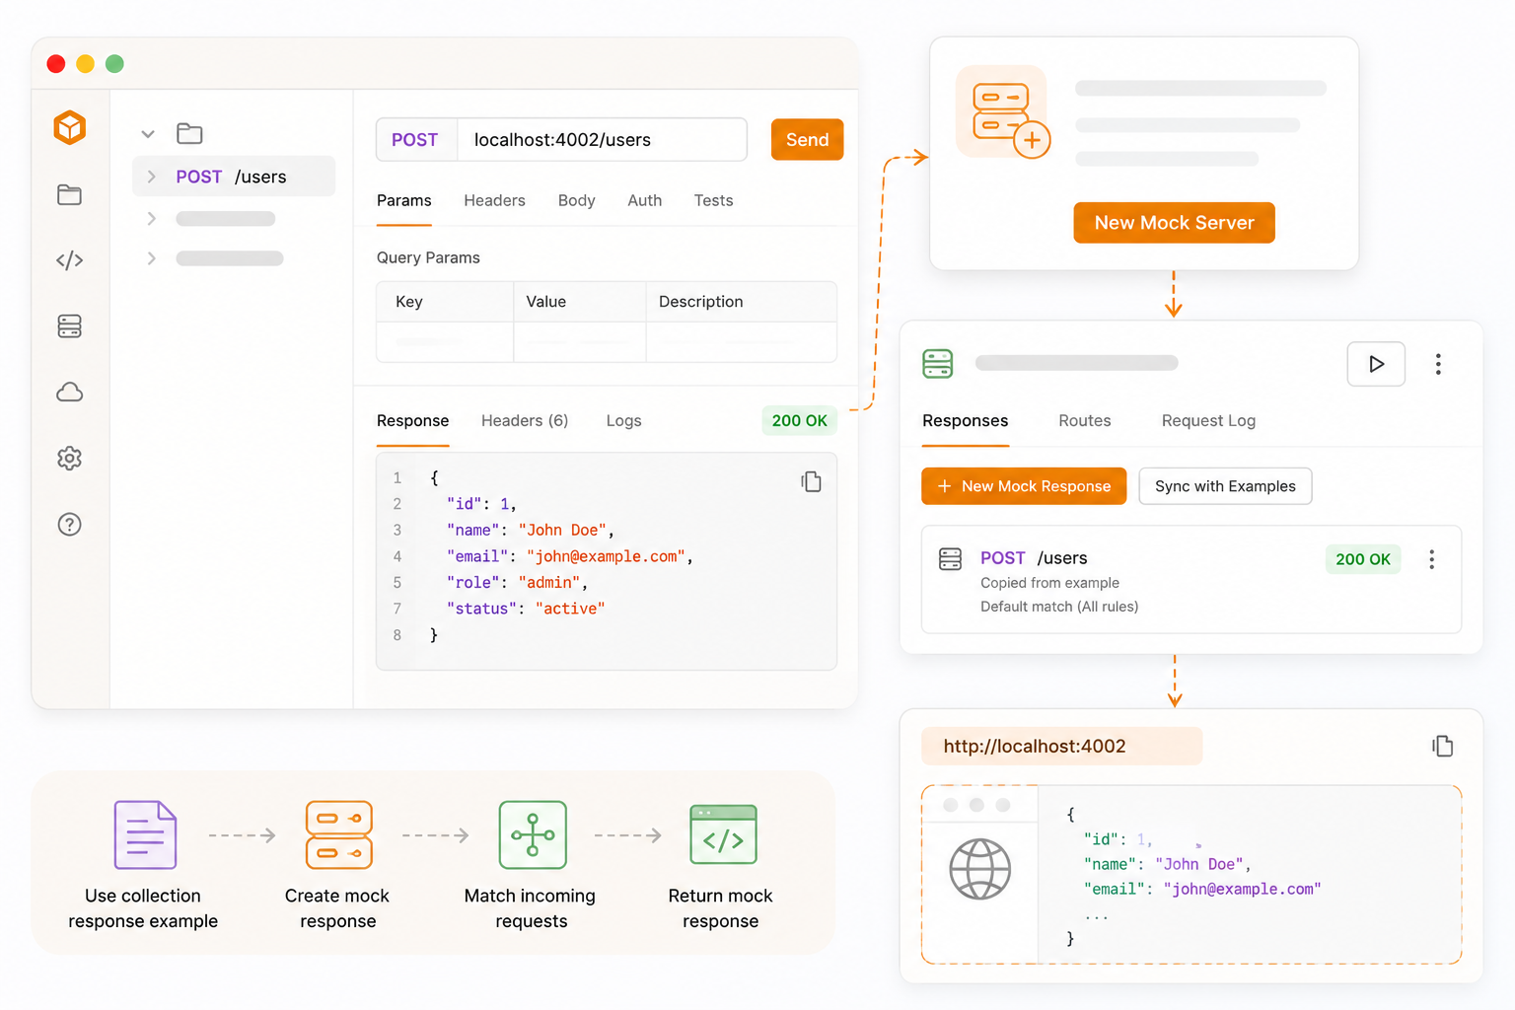
Task: Click the server icon on POST /users response card
Action: (x=950, y=559)
